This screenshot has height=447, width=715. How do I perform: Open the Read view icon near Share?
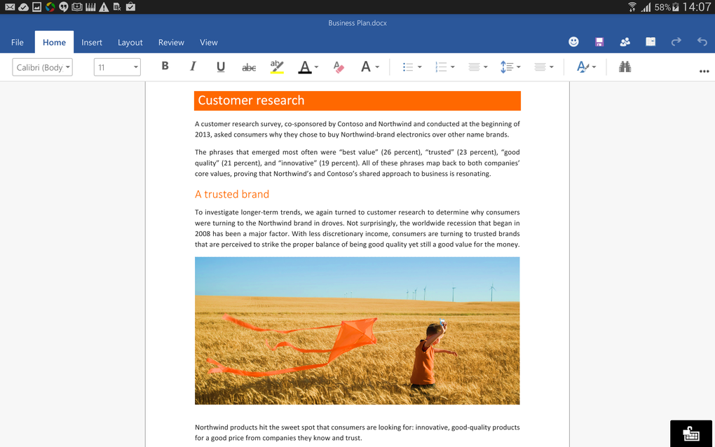(650, 42)
